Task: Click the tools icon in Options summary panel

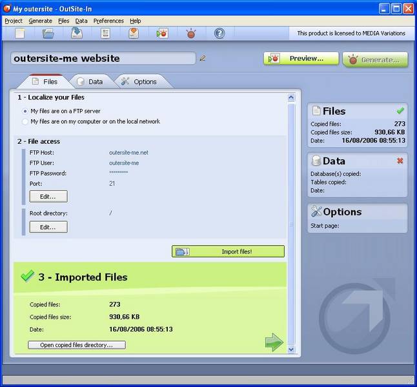Action: pyautogui.click(x=316, y=212)
